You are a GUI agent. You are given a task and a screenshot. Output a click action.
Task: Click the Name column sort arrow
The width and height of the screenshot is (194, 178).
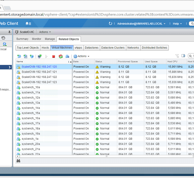click(71, 62)
